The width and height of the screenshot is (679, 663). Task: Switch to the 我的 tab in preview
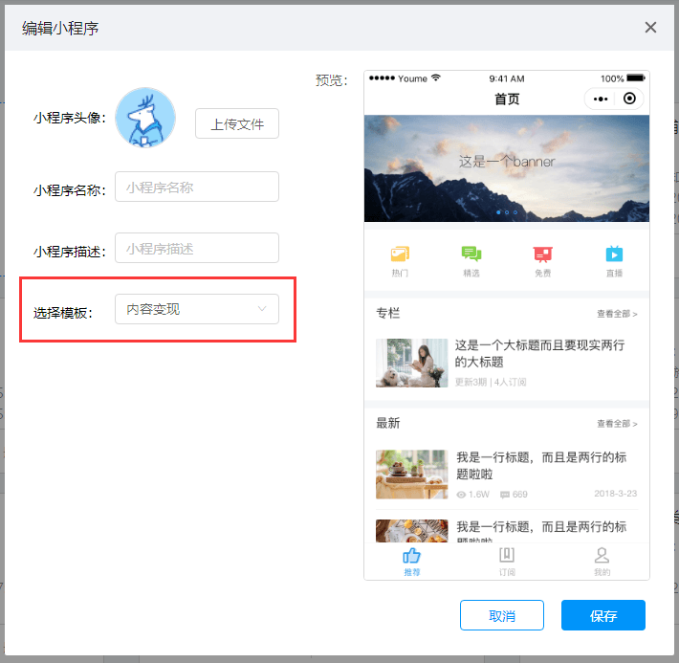[x=602, y=562]
